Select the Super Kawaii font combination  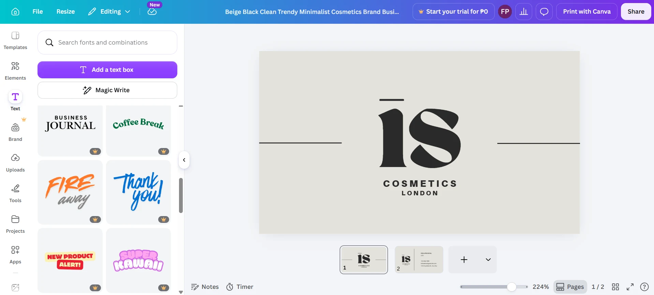[x=138, y=260]
